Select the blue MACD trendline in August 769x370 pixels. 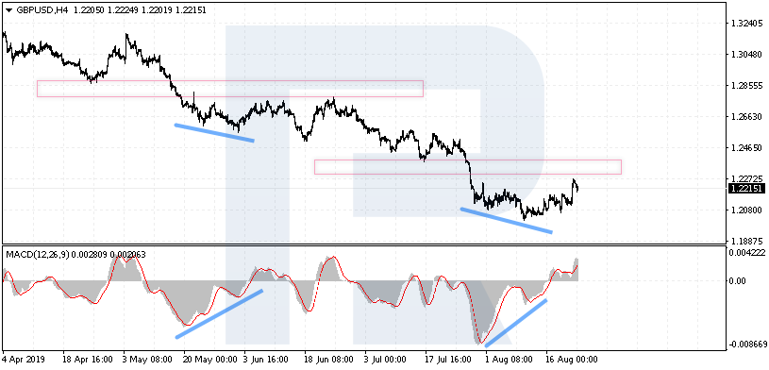(515, 323)
